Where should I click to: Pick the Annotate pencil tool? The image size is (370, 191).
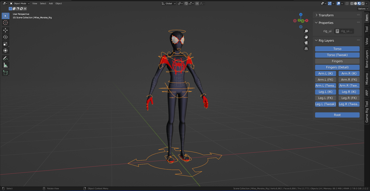[6, 58]
